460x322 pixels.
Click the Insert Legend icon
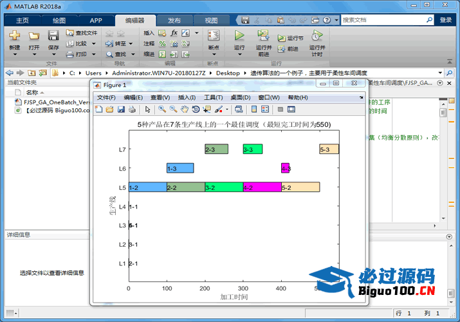(x=265, y=109)
